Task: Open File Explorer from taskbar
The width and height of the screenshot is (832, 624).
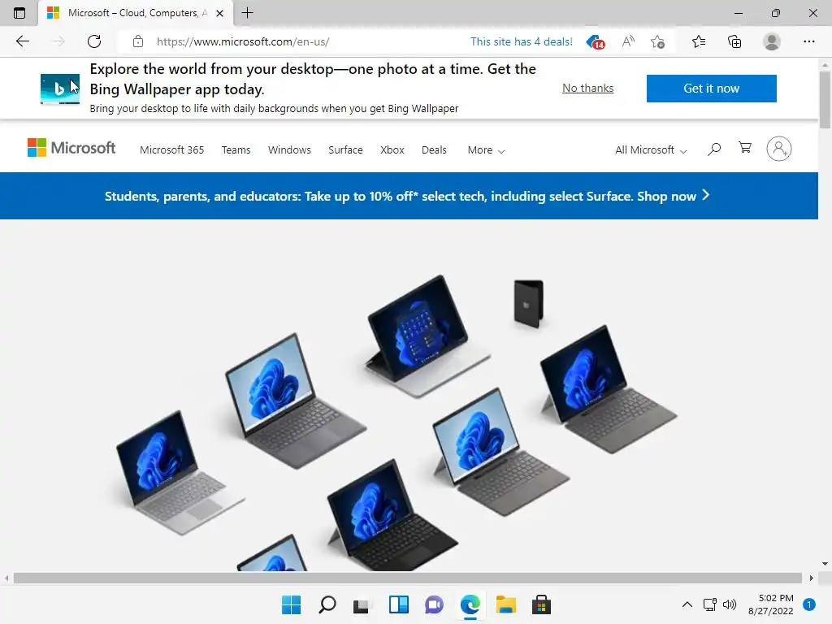Action: 505,604
